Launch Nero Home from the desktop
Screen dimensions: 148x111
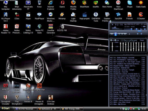[107, 4]
